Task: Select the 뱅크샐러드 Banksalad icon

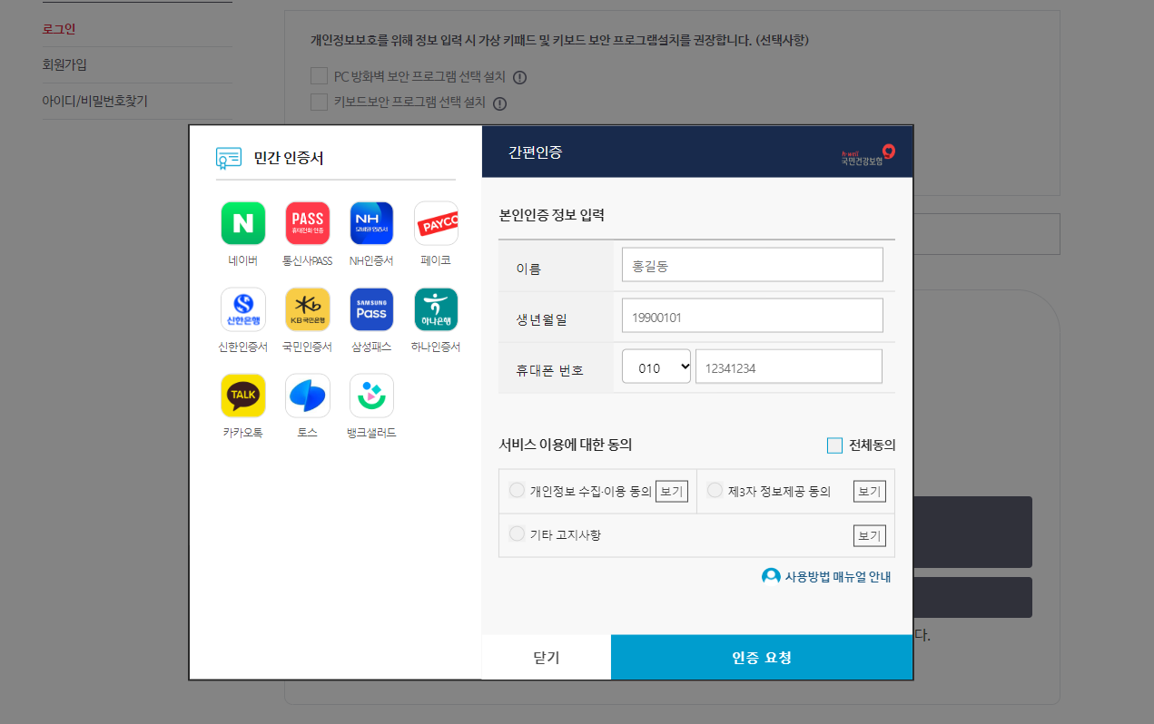Action: click(x=371, y=396)
